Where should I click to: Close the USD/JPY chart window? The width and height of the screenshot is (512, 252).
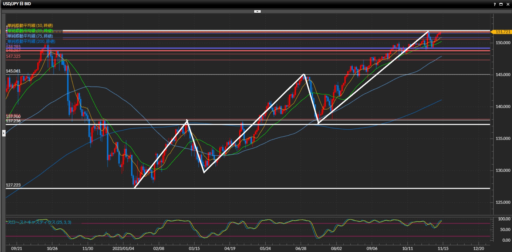(x=508, y=4)
